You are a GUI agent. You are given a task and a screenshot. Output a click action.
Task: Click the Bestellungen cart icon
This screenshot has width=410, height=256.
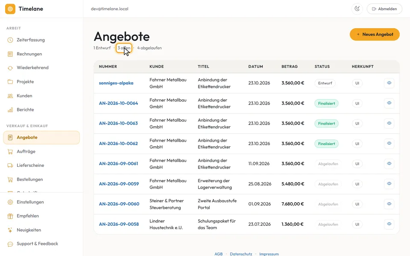point(10,180)
